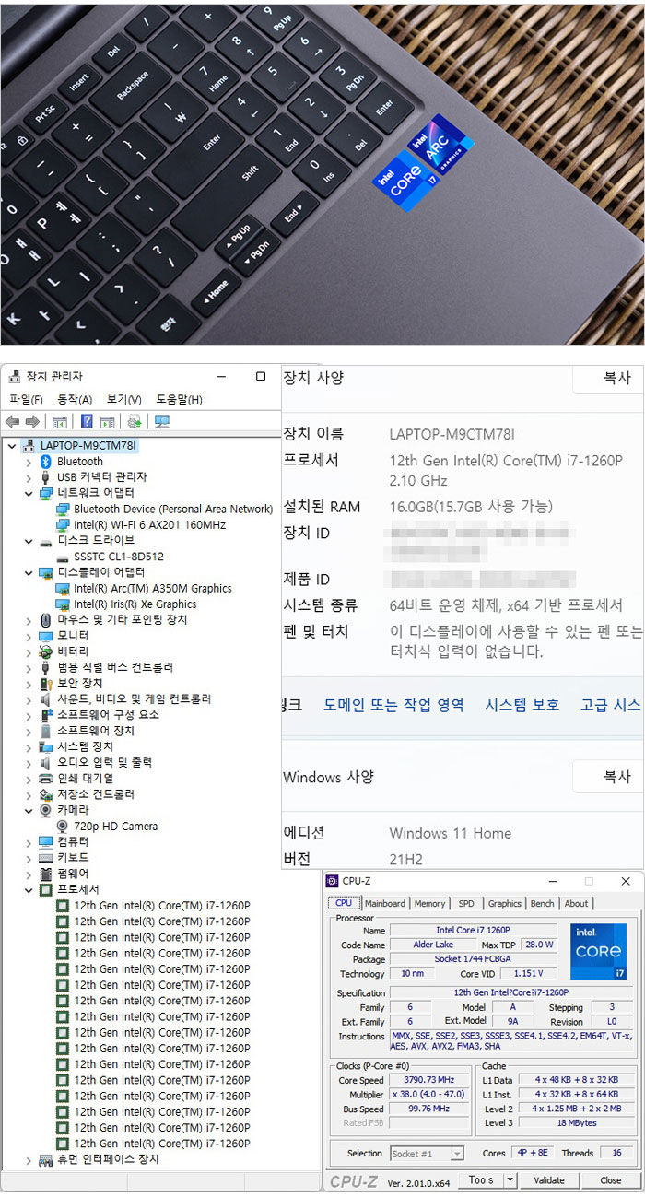Collapse the 프로세서 category

tap(29, 890)
